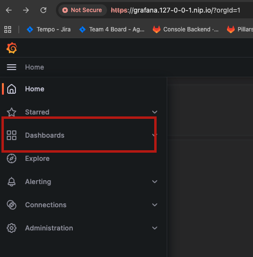This screenshot has height=257, width=253.
Task: Expand the Alerting section chevron
Action: click(155, 182)
